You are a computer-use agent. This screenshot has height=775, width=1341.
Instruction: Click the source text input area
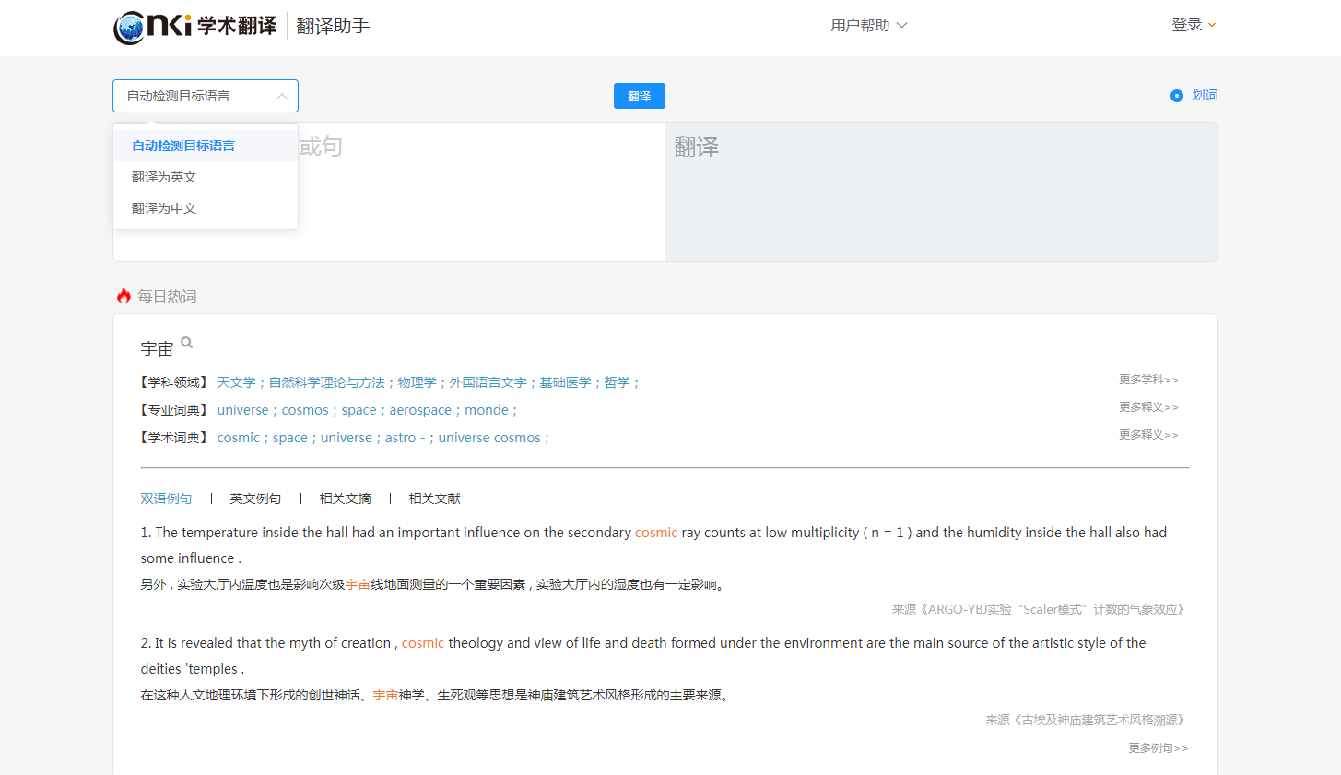pos(389,192)
